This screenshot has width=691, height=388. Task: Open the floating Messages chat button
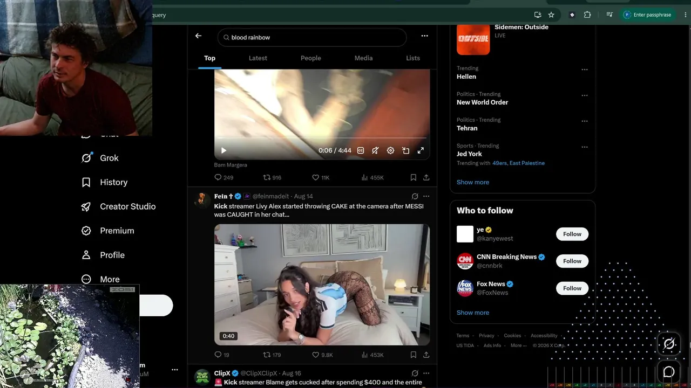pyautogui.click(x=669, y=372)
